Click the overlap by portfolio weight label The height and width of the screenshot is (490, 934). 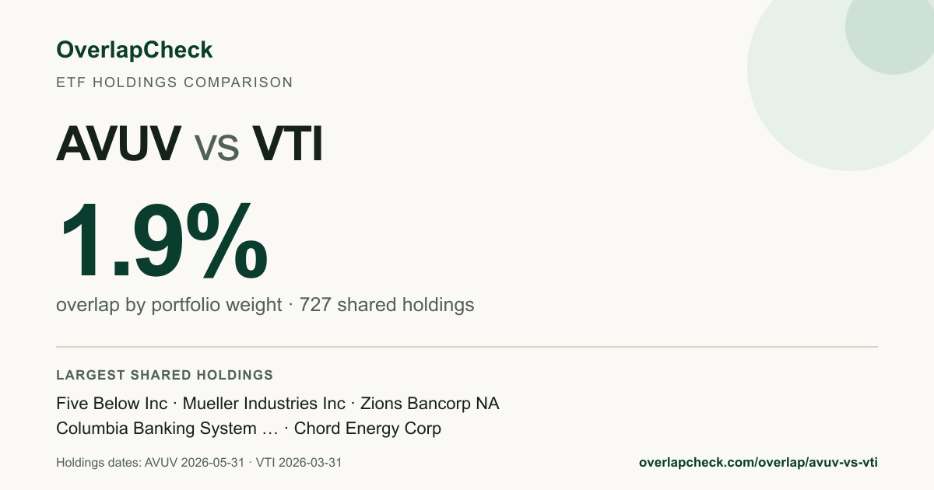coord(169,305)
